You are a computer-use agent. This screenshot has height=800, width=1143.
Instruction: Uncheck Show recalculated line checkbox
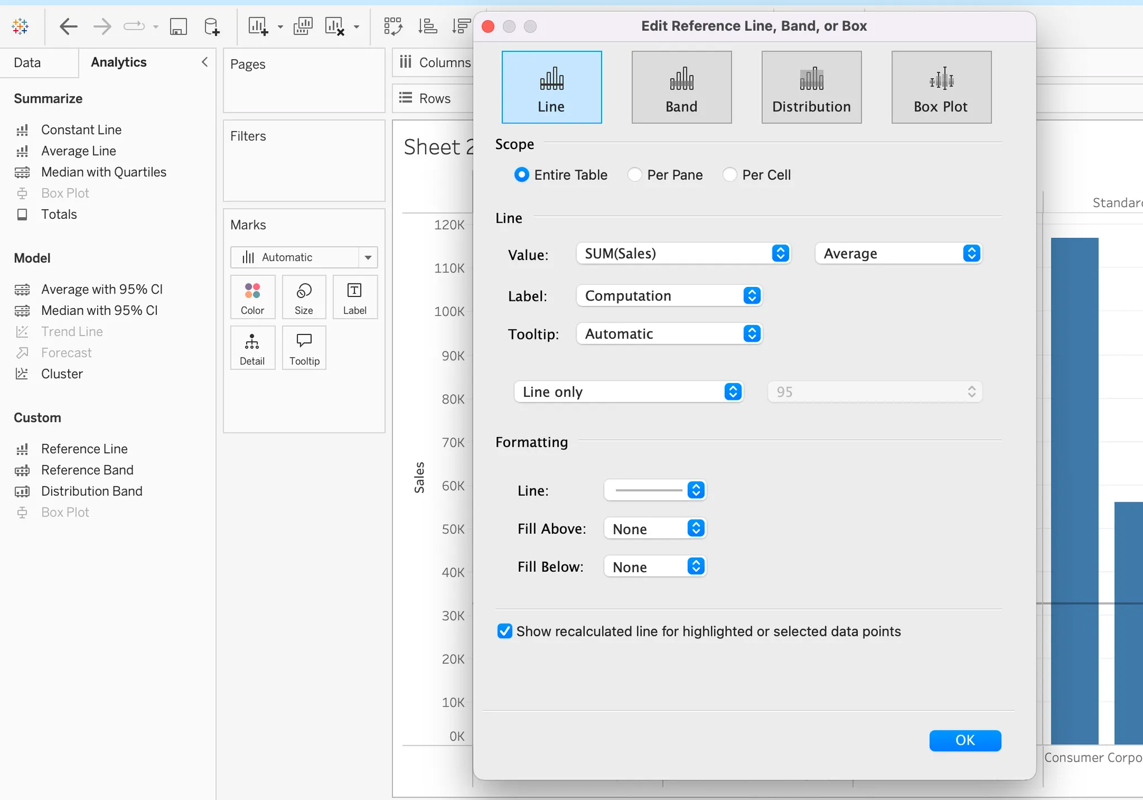pyautogui.click(x=505, y=631)
